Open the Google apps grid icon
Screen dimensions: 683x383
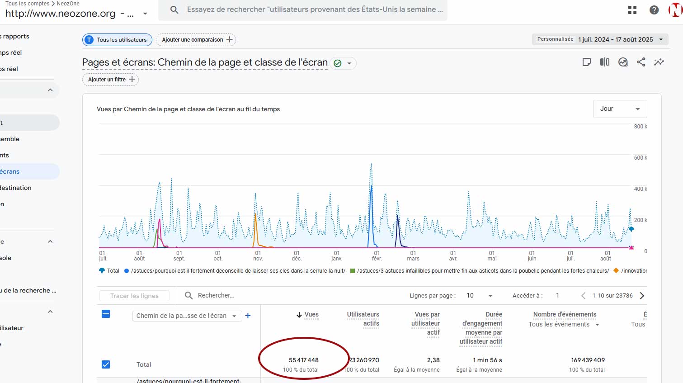pos(632,10)
